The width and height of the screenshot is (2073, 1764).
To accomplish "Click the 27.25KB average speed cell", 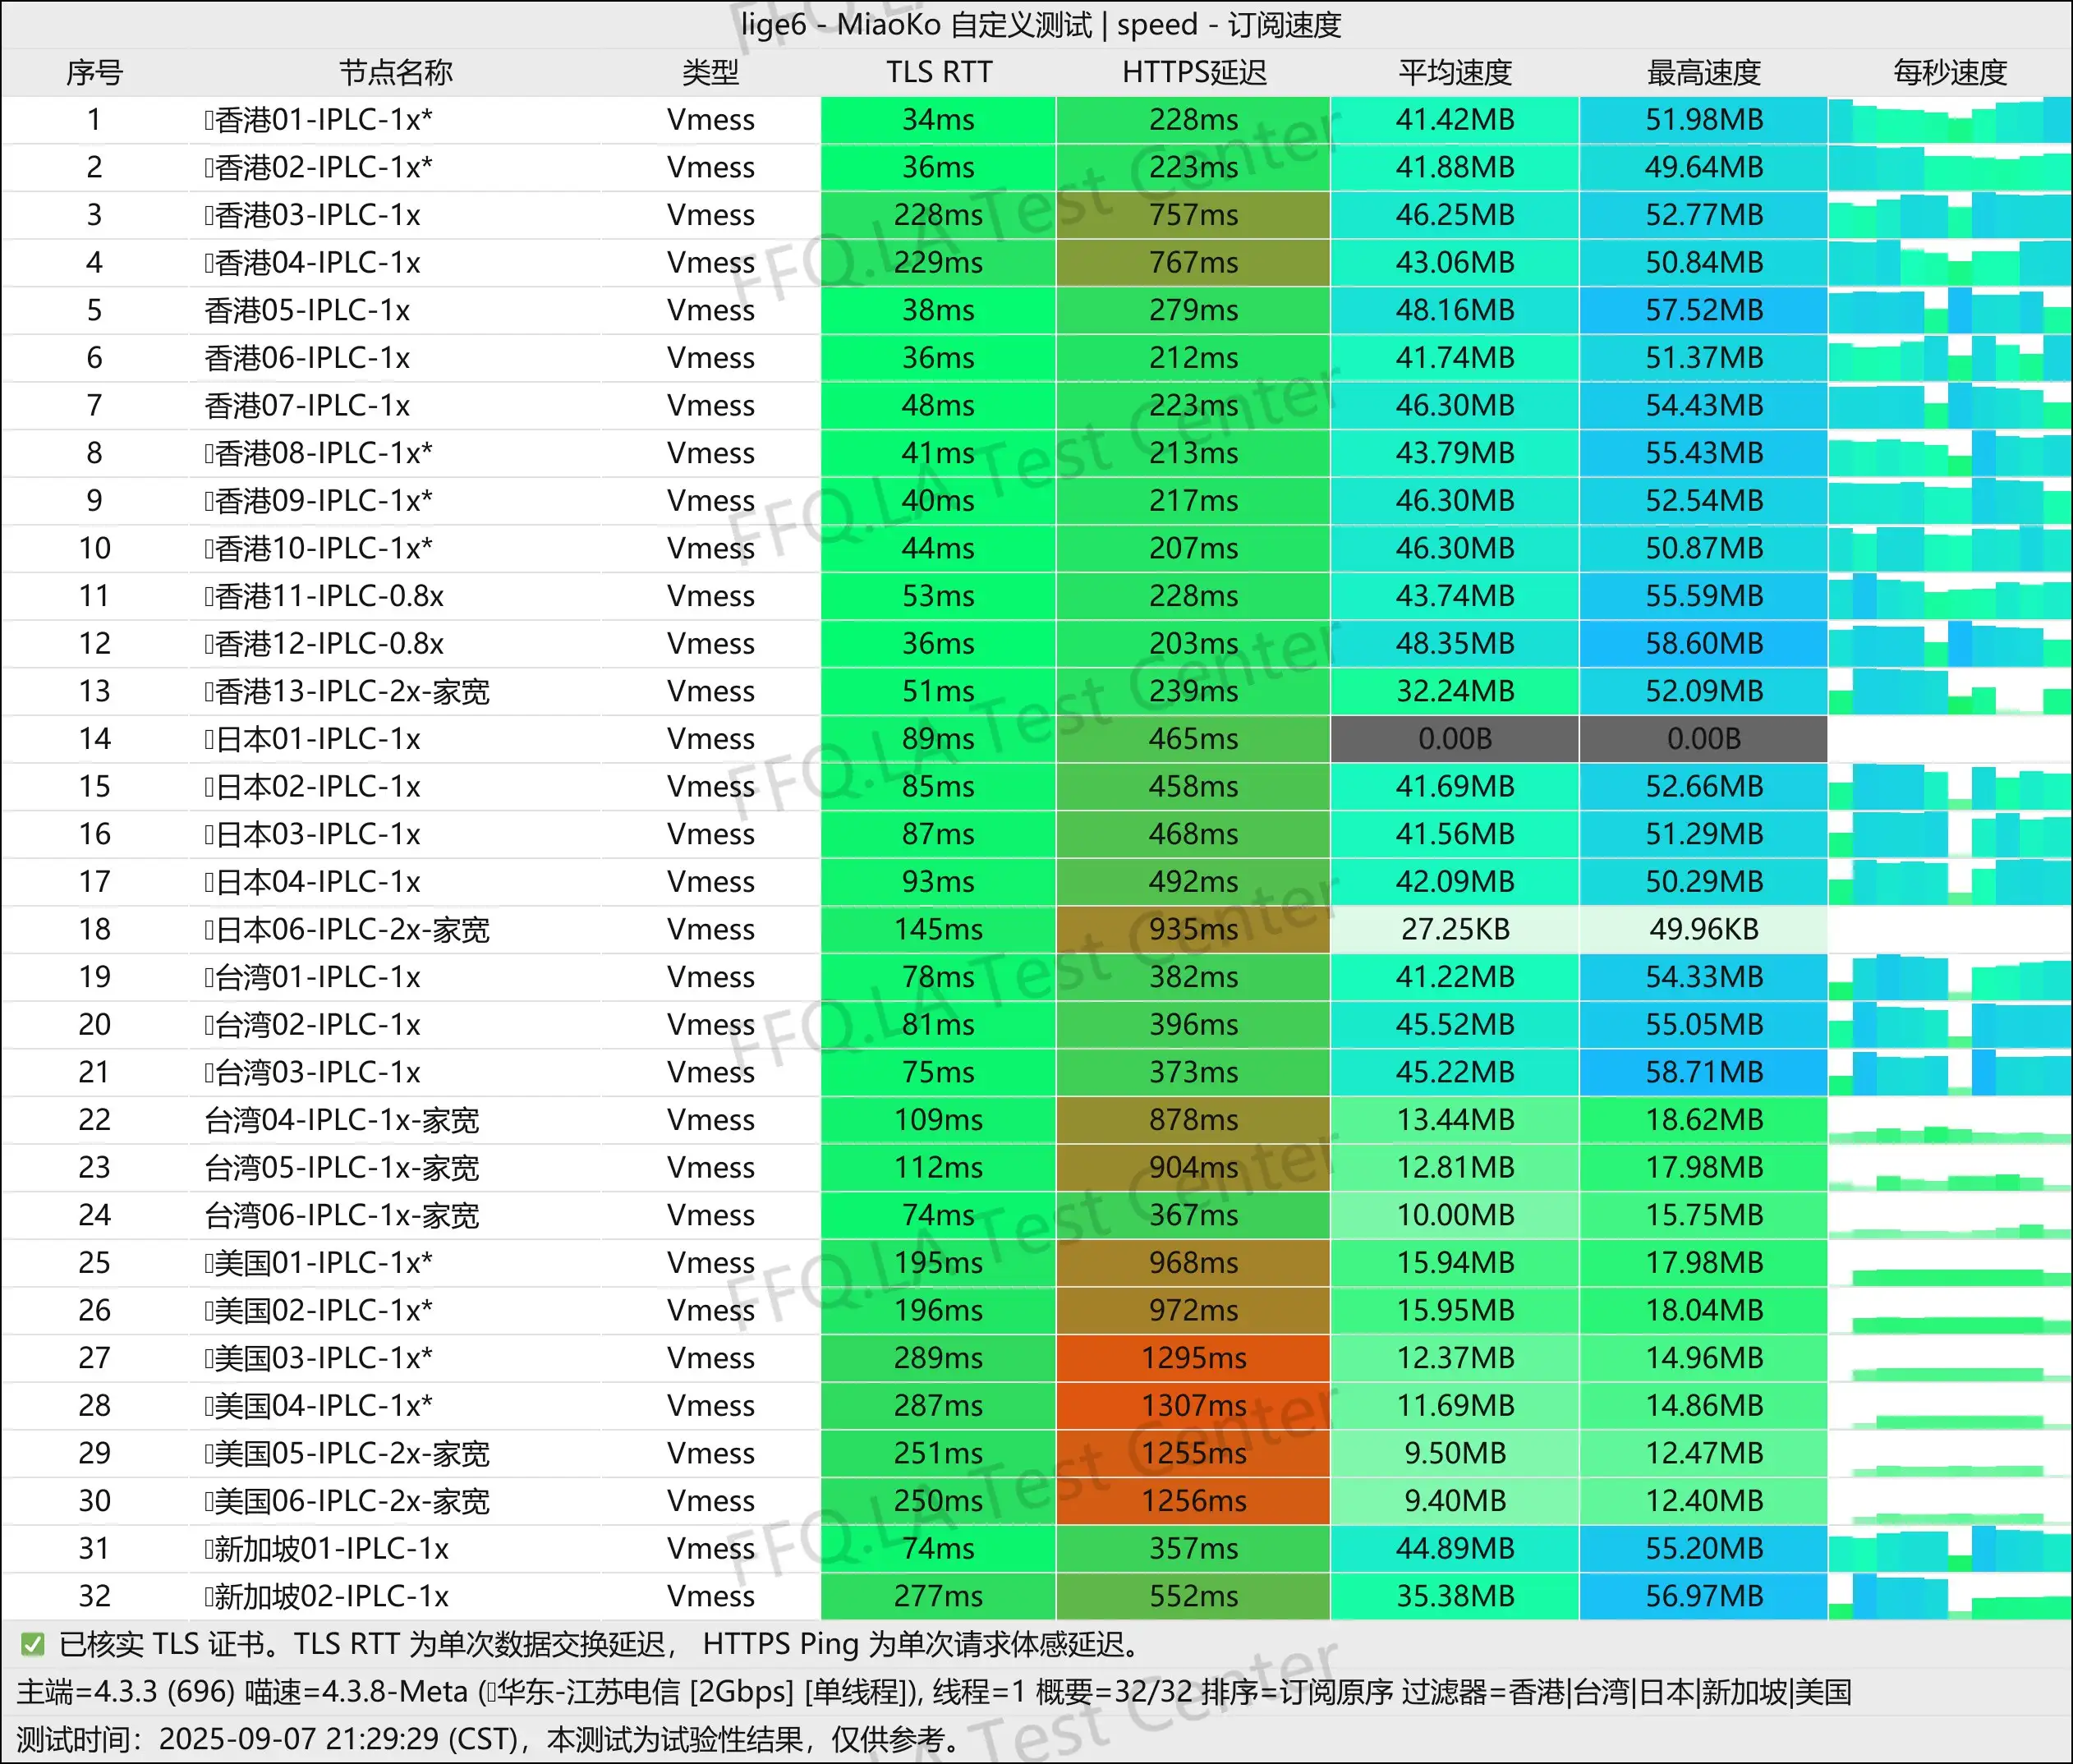I will tap(1455, 929).
